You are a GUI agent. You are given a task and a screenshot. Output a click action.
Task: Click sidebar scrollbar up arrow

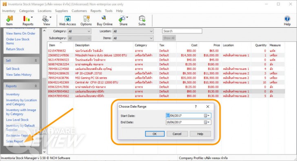click(x=44, y=30)
